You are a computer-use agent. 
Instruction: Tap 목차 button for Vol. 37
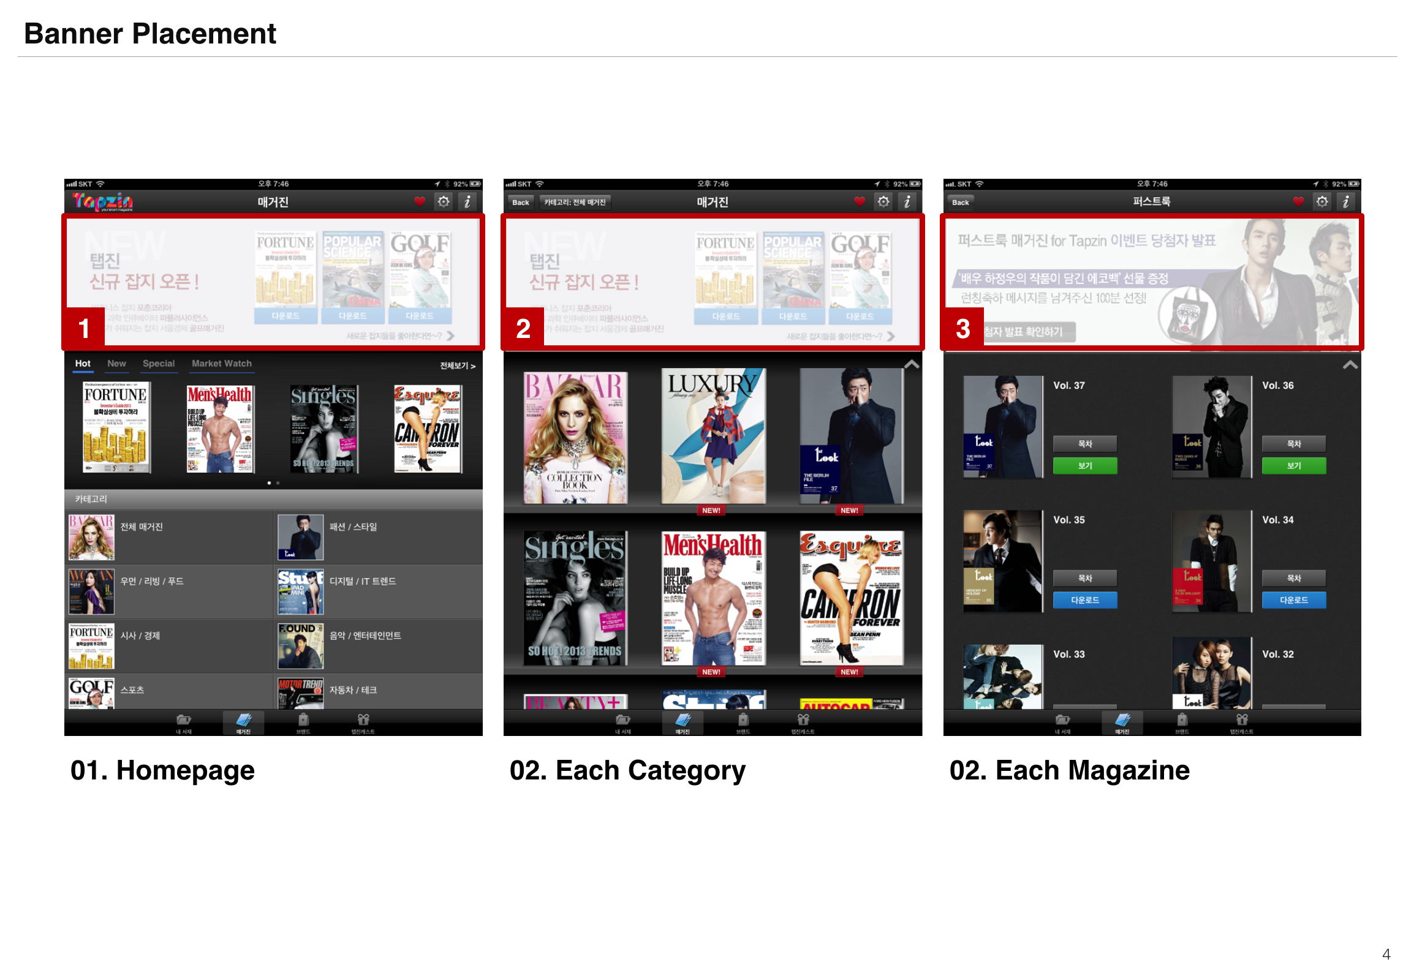point(1085,444)
